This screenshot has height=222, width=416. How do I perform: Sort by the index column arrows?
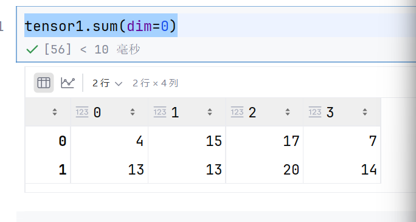(55, 112)
